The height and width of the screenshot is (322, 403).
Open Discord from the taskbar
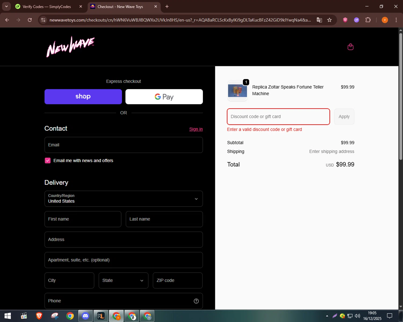click(x=85, y=316)
